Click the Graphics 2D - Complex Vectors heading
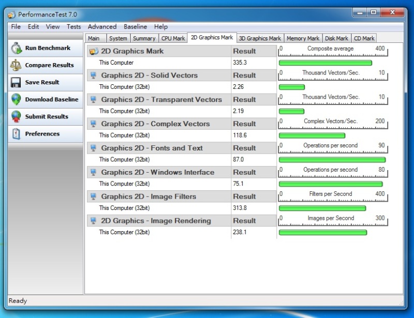Image resolution: width=414 pixels, height=318 pixels. [155, 124]
